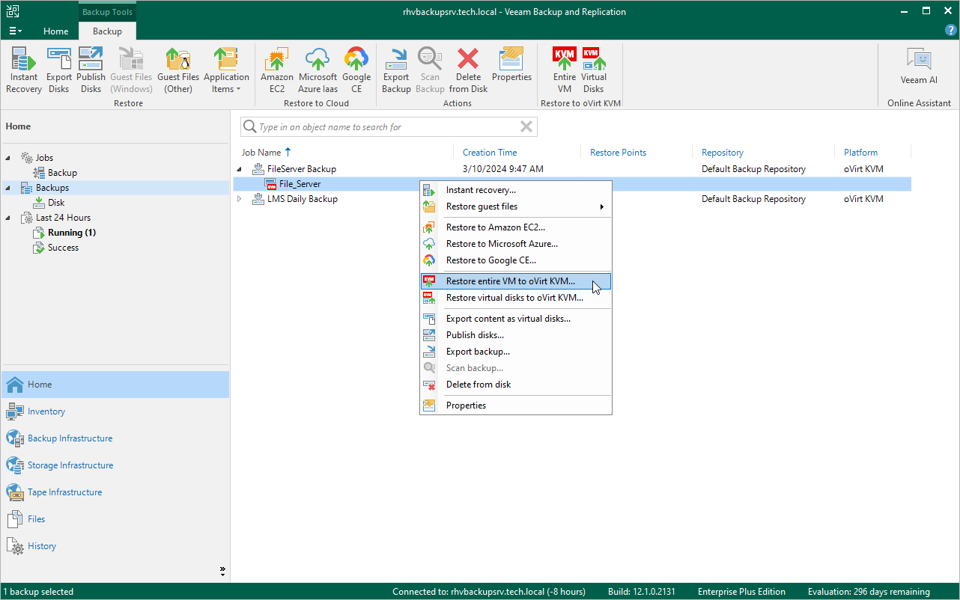Expand navigation pane overflow chevron
960x600 pixels.
[x=222, y=571]
